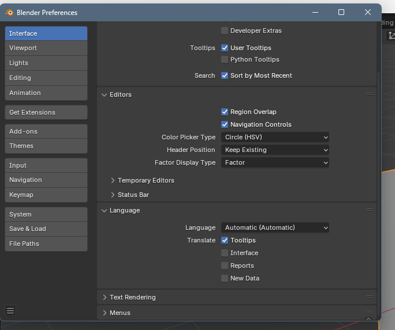Switch to Viewport preferences
This screenshot has width=395, height=330.
[x=46, y=48]
